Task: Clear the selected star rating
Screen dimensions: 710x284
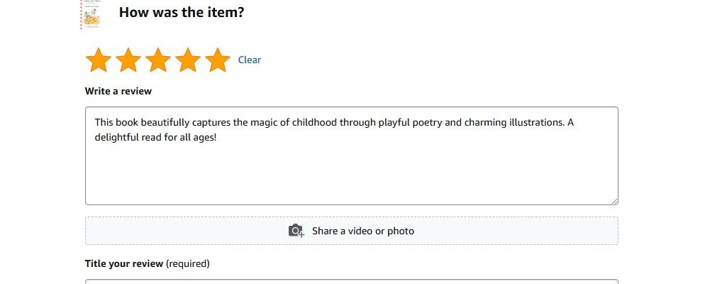Action: coord(250,60)
